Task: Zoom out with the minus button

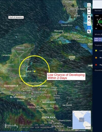Action: pos(89,13)
